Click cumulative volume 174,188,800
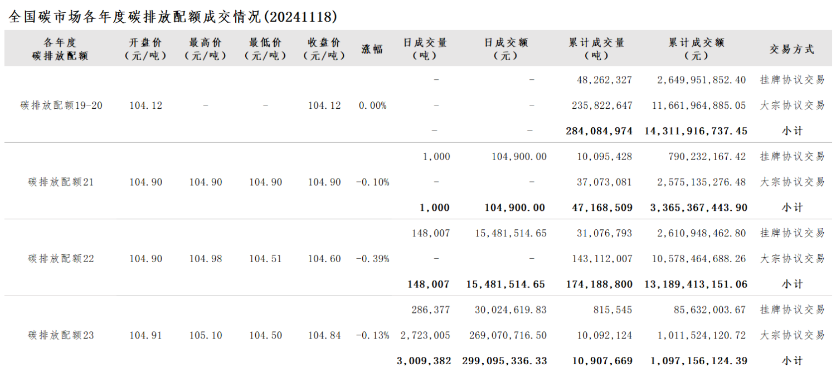This screenshot has height=367, width=836. tap(600, 284)
